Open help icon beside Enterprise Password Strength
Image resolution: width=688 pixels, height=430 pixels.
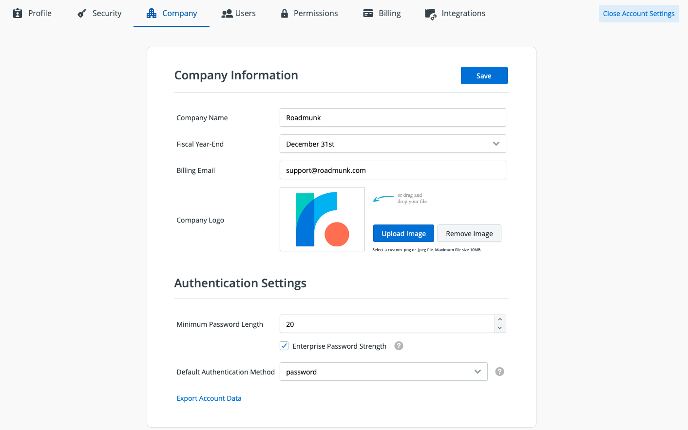[399, 346]
